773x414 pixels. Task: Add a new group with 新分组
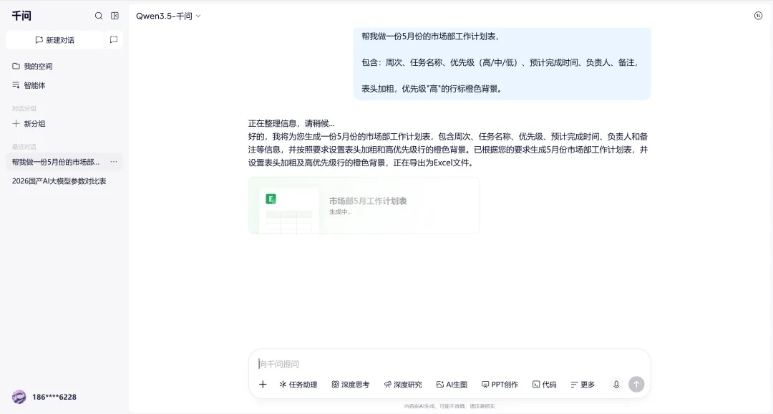coord(29,124)
